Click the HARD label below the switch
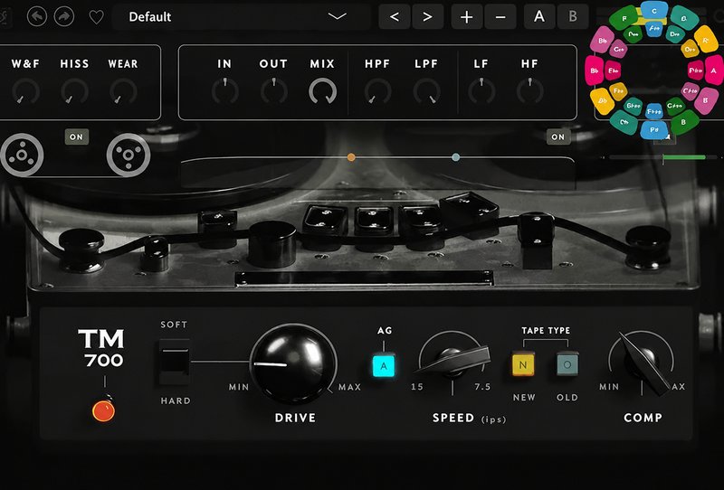This screenshot has height=490, width=724. pyautogui.click(x=176, y=400)
